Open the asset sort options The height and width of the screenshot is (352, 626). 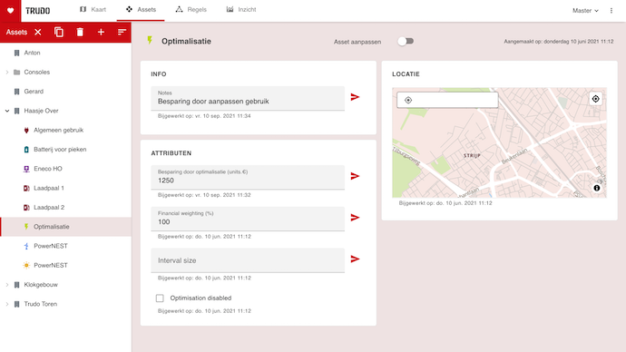pos(122,33)
